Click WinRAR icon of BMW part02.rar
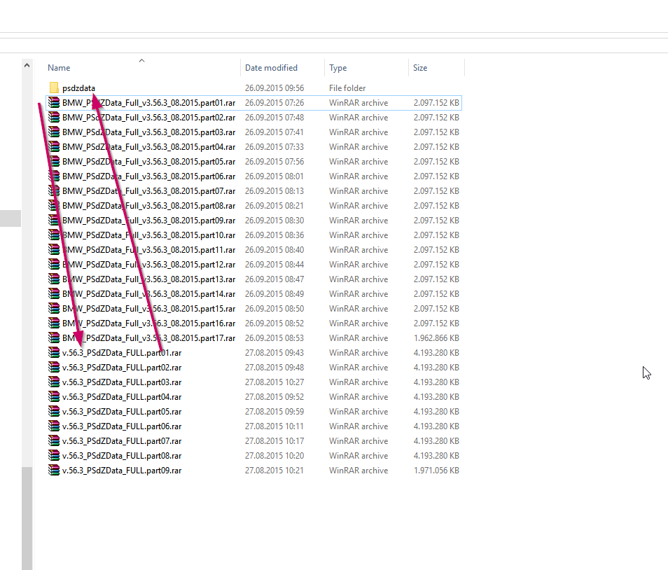Viewport: 668px width, 570px height. point(54,117)
